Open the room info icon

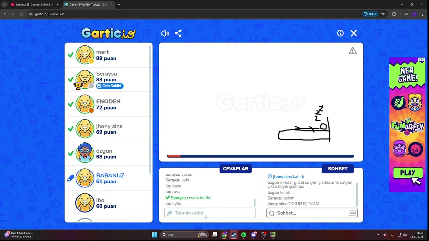click(x=340, y=33)
